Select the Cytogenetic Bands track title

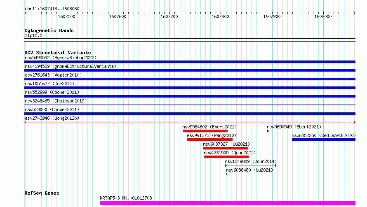click(x=49, y=30)
